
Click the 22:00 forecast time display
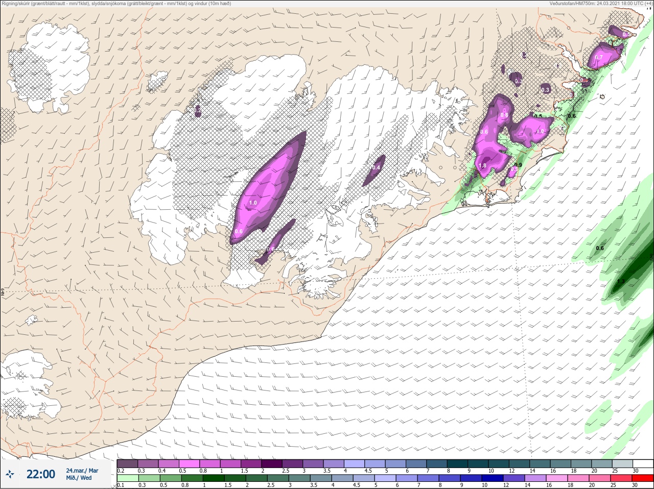coord(41,474)
